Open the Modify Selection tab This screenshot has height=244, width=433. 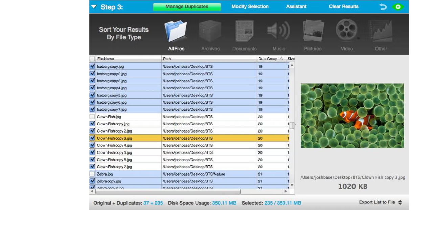pyautogui.click(x=250, y=7)
